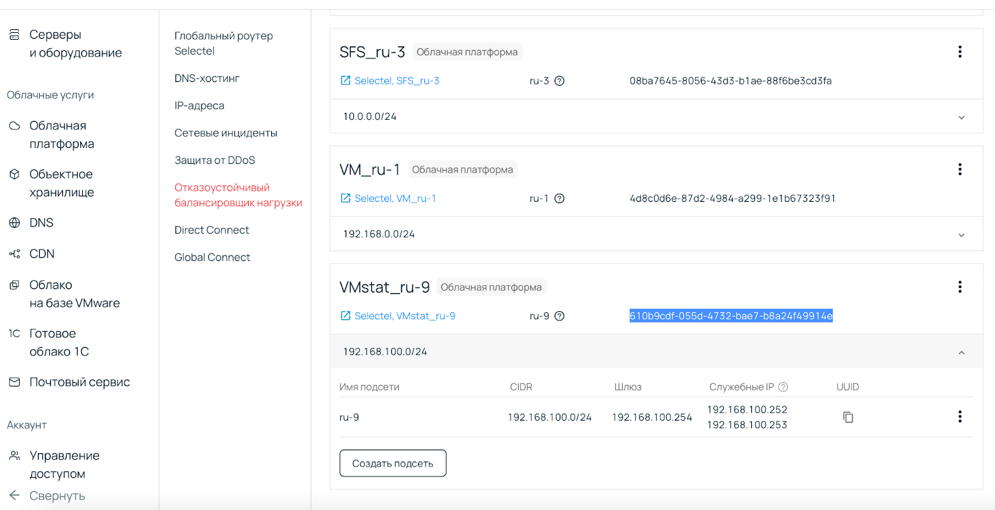Viewport: 995px width, 510px height.
Task: Open Объектное хранилище section
Action: tap(62, 183)
